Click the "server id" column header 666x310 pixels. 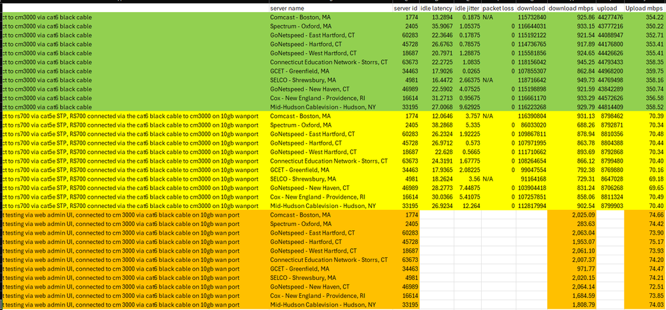406,7
